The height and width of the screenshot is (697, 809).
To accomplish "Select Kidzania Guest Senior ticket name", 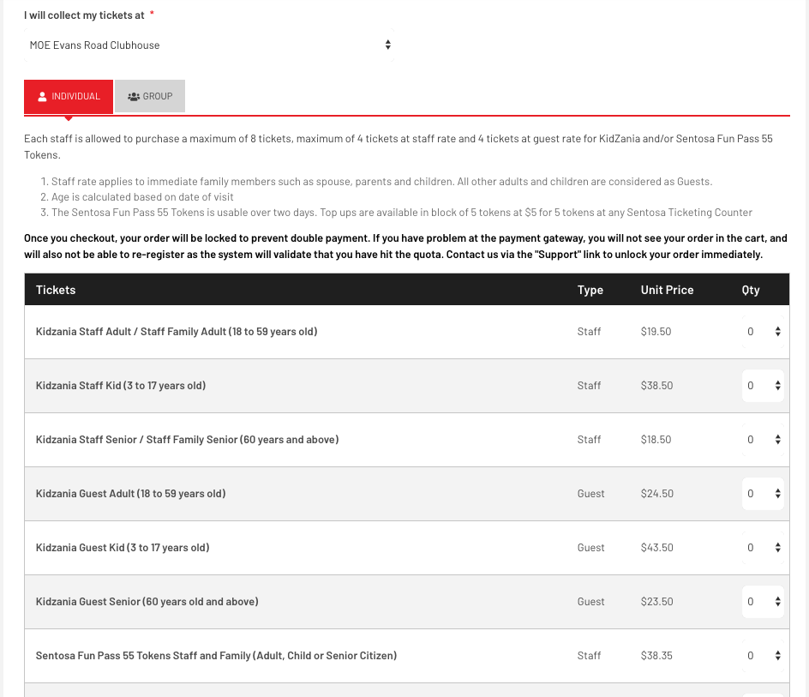I will [x=147, y=602].
